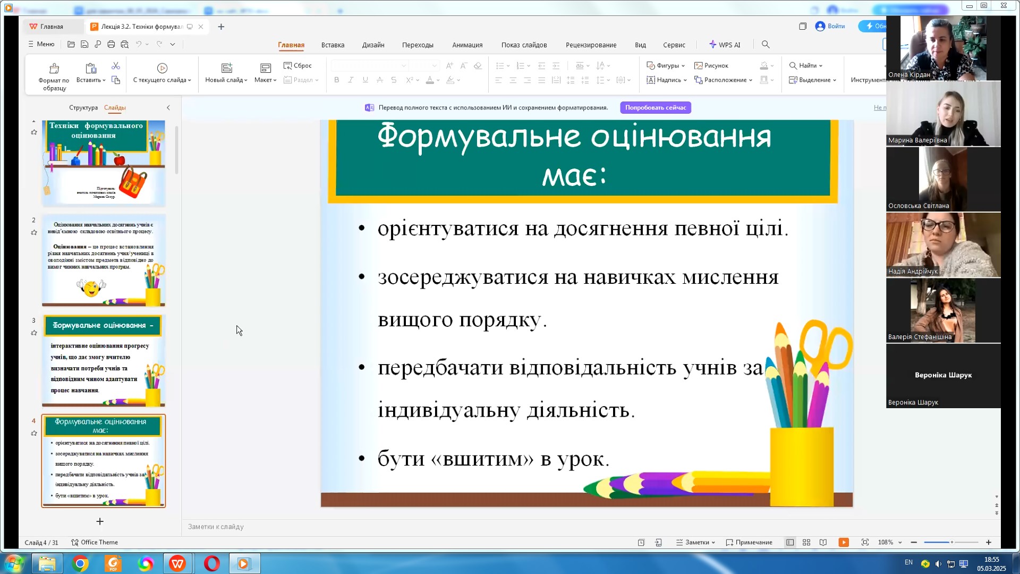Collapse the slide panel with the chevron
Screen dimensions: 1020x574
point(168,108)
